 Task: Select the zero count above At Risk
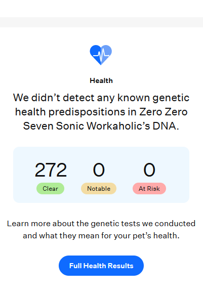tap(149, 170)
